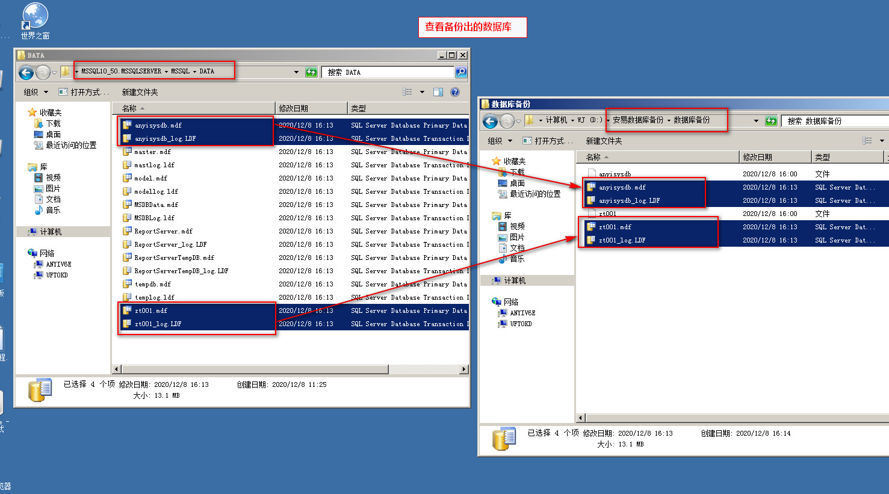Select 计算机 in the DATA window navigation pane
Image resolution: width=889 pixels, height=494 pixels.
coord(51,232)
